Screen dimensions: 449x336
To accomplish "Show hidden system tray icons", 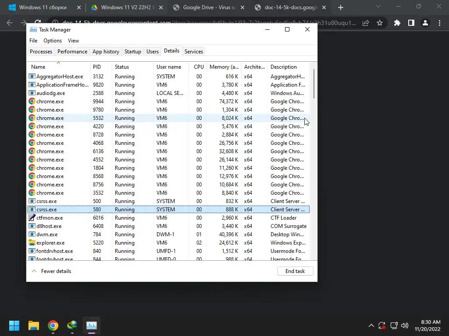I will click(x=371, y=325).
